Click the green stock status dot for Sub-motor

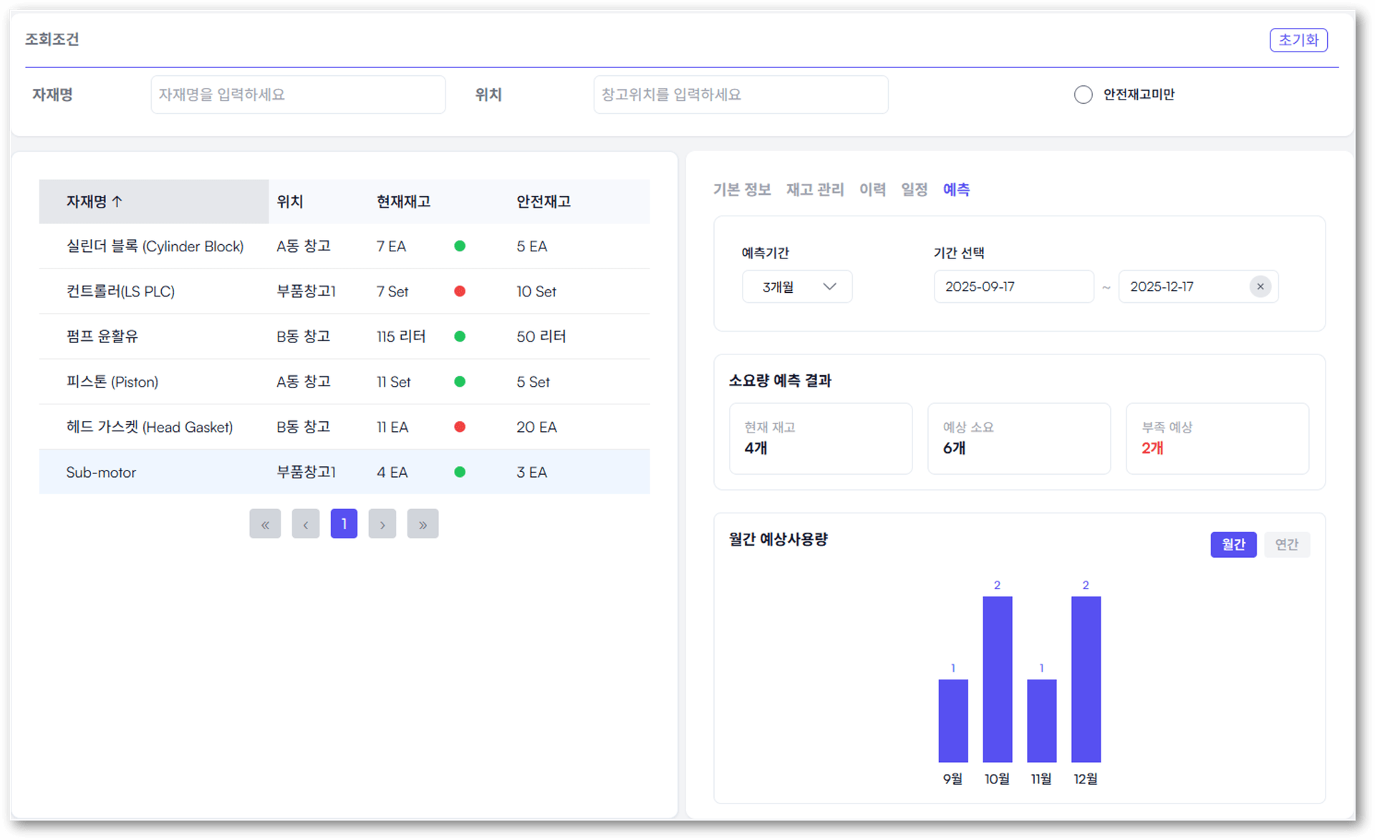[460, 472]
